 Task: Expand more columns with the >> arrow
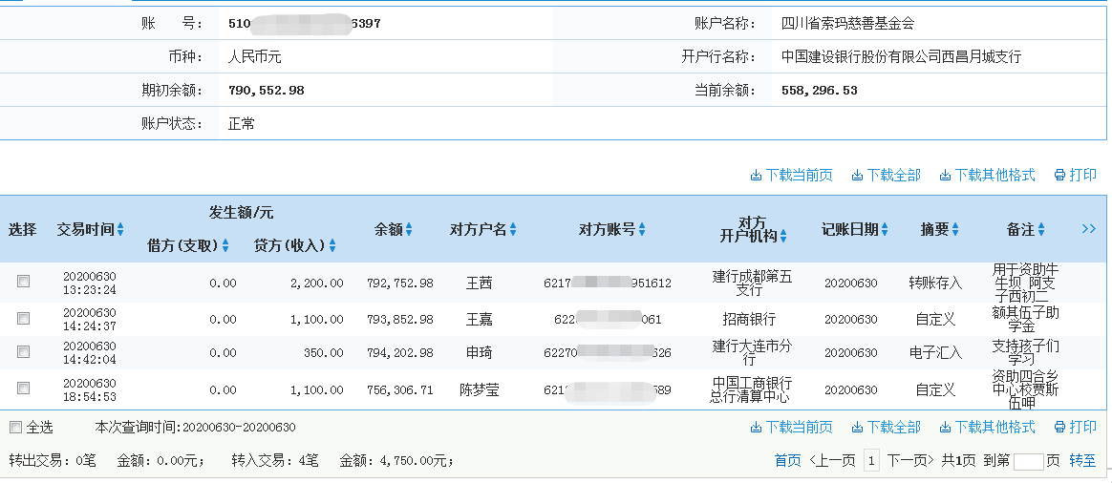(1089, 229)
